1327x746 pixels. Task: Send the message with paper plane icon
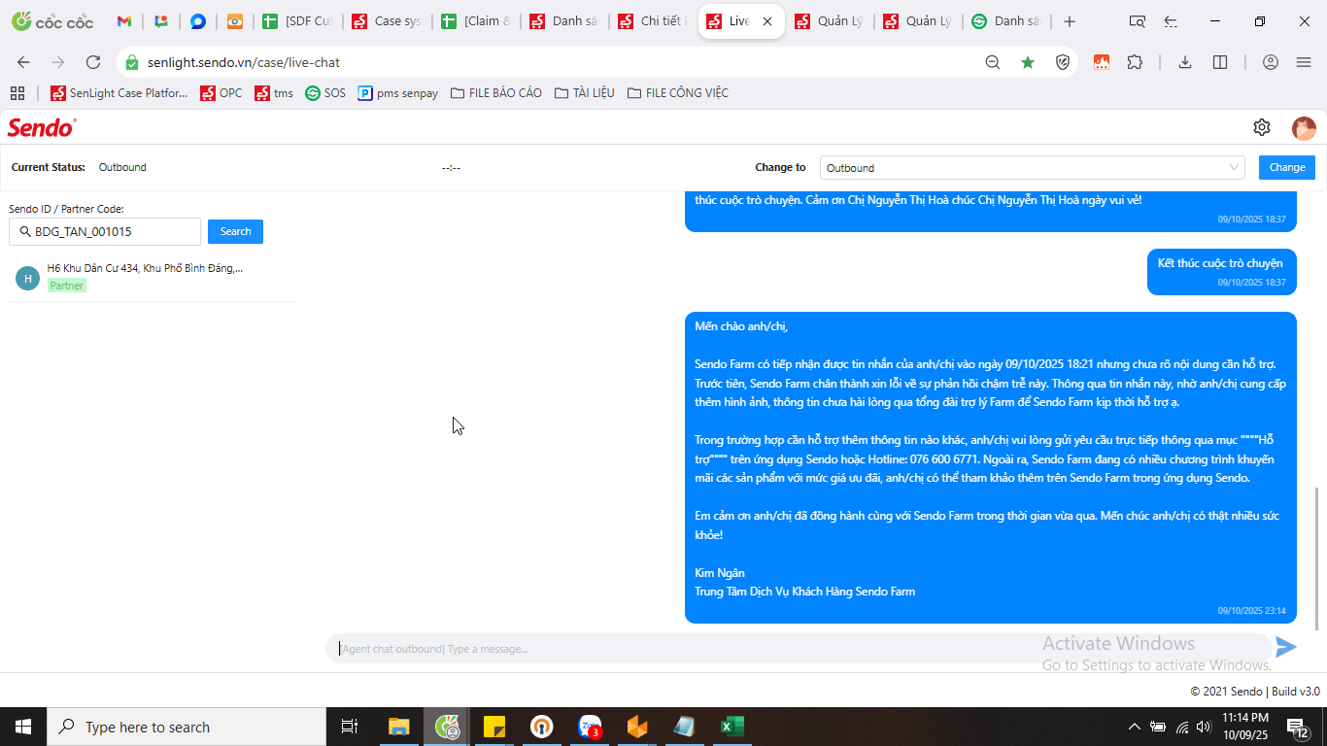(x=1286, y=647)
